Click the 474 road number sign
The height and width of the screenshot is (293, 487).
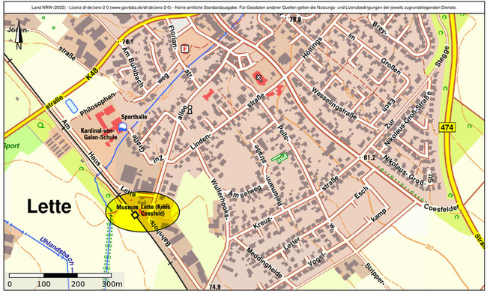click(x=447, y=127)
